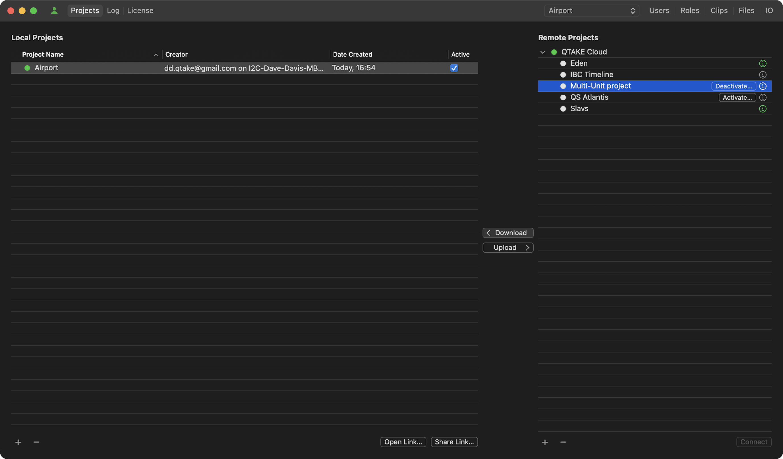Add a new remote server connection

click(545, 442)
